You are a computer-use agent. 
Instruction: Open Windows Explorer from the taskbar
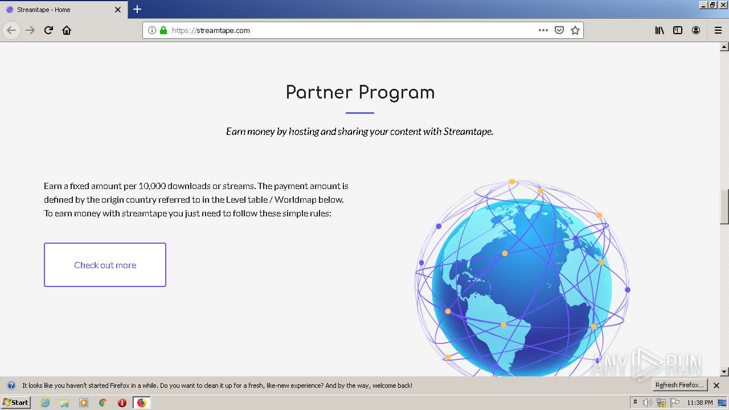64,403
